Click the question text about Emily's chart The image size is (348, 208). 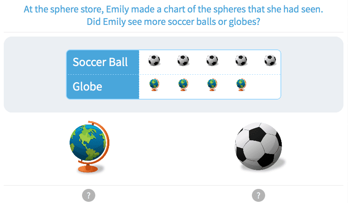point(173,9)
